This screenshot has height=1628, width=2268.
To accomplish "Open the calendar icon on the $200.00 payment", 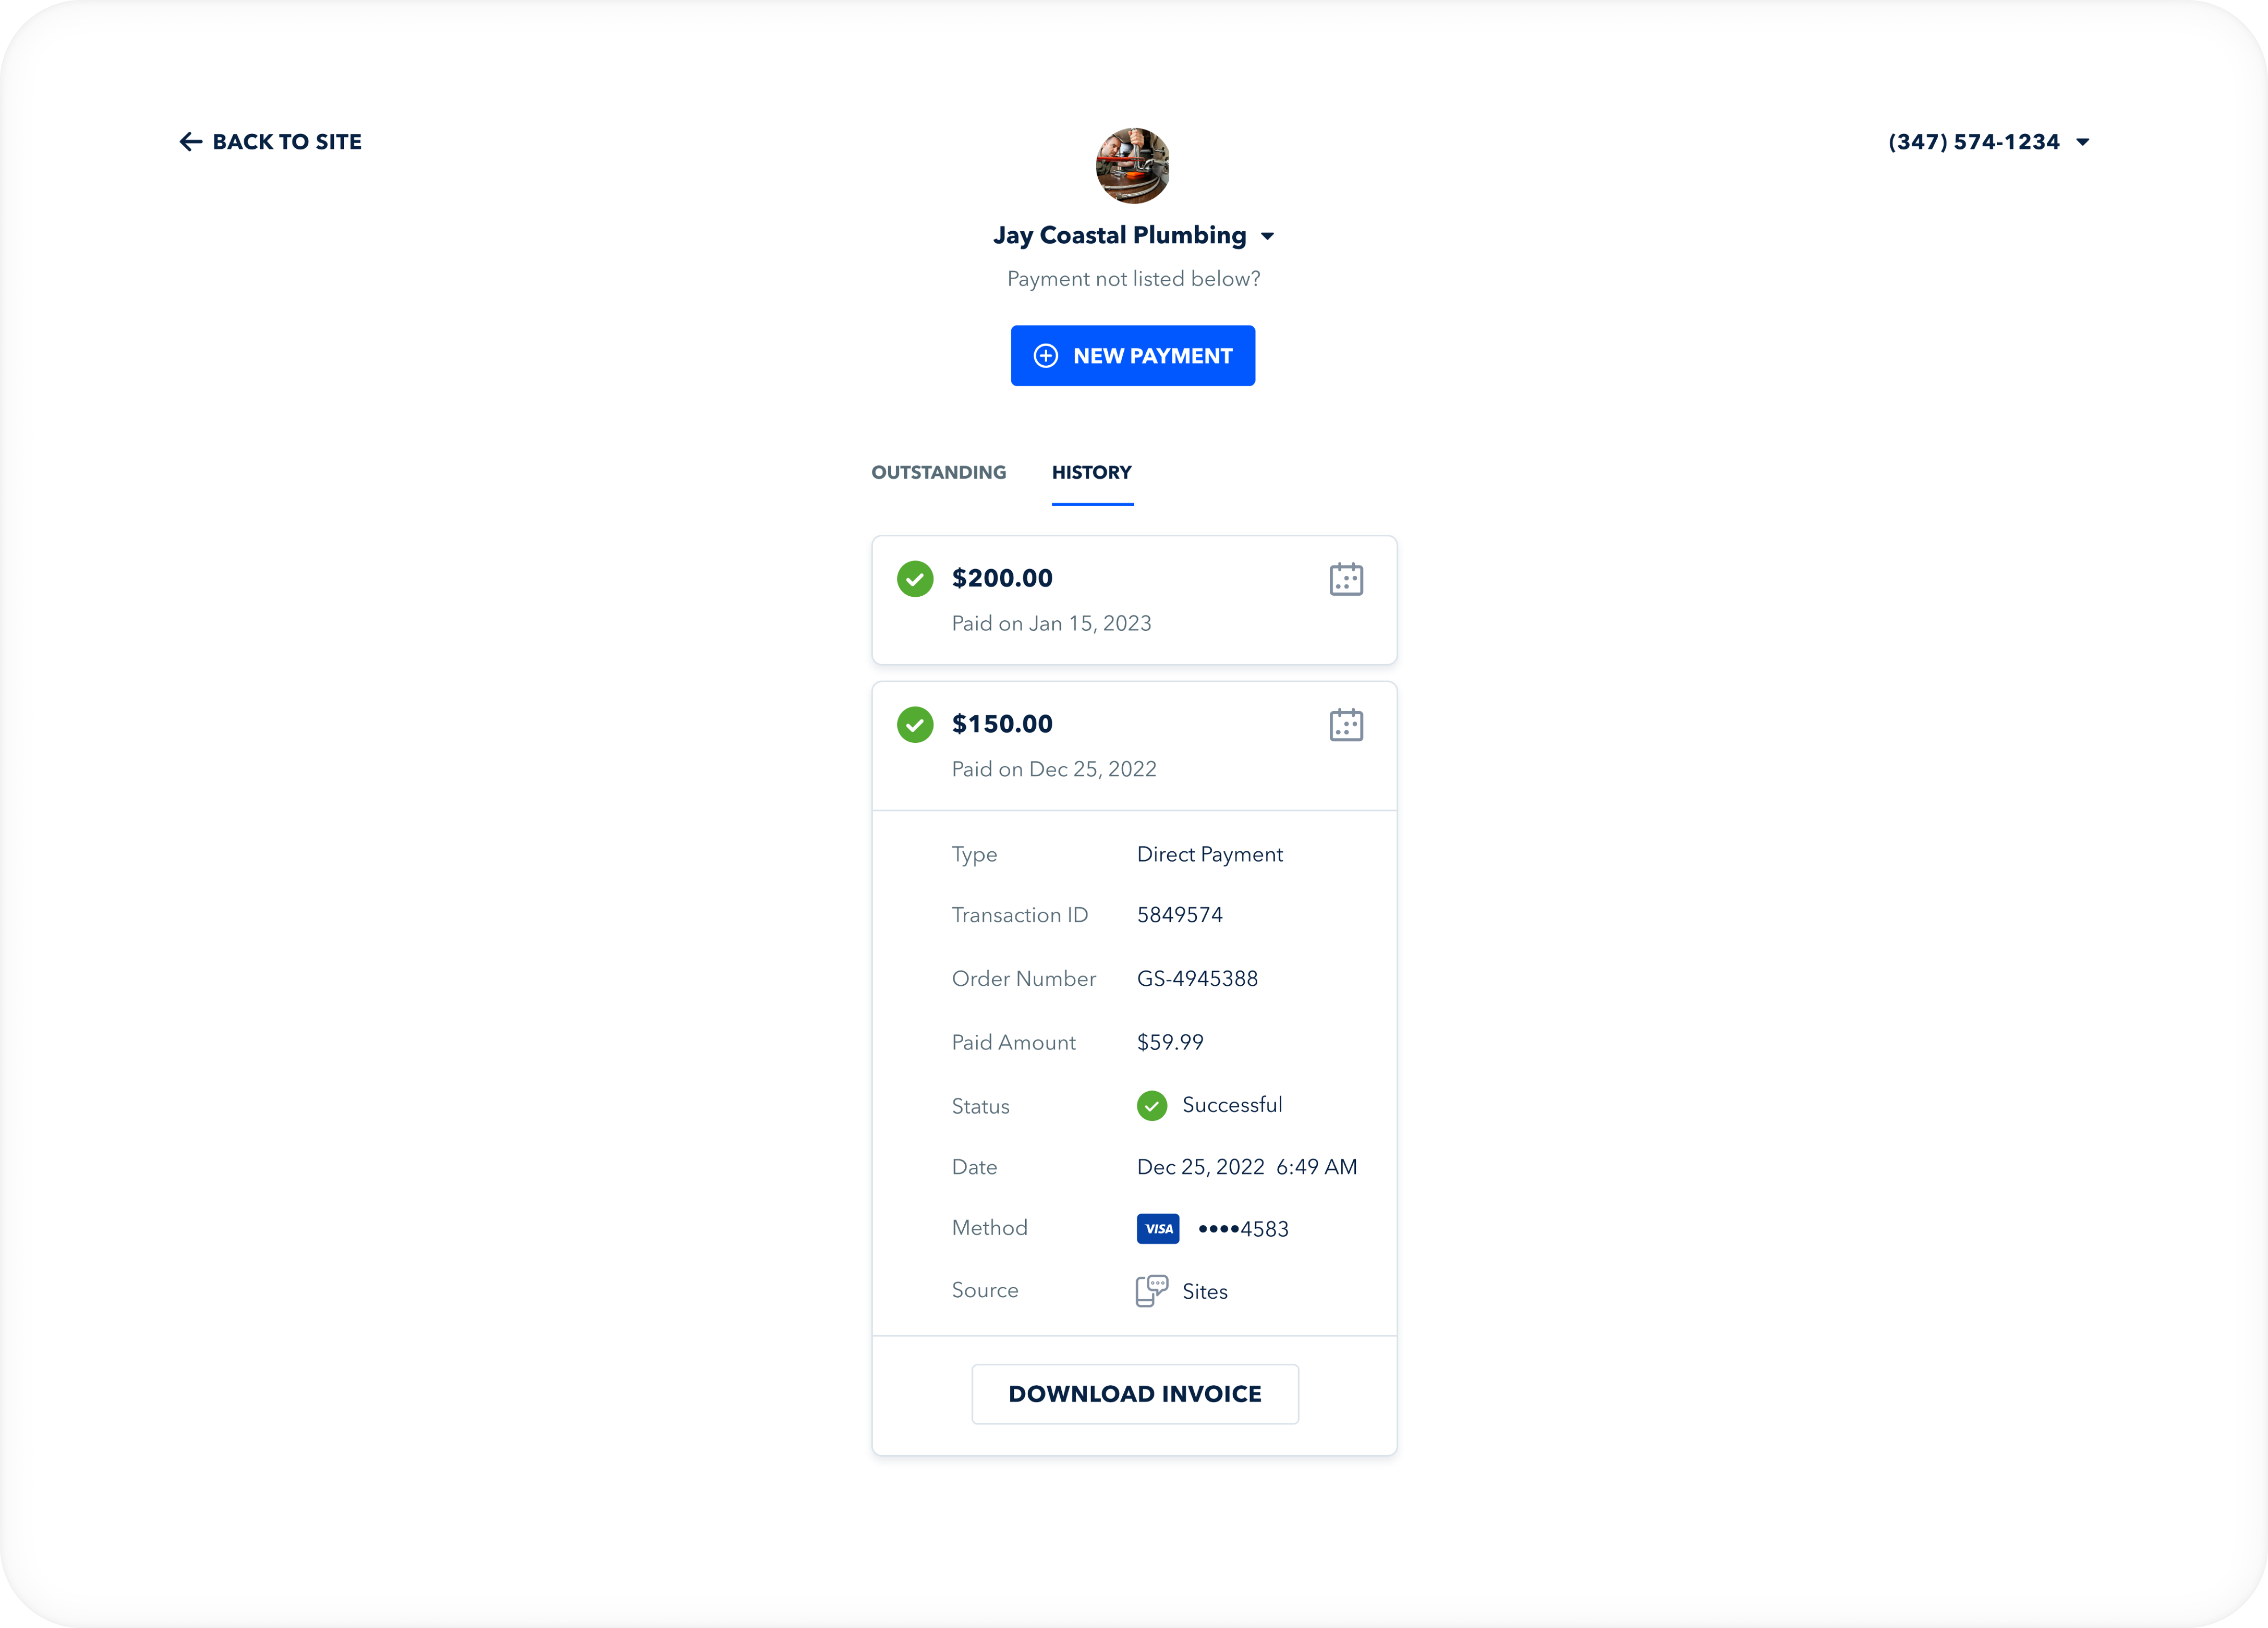I will click(1346, 579).
